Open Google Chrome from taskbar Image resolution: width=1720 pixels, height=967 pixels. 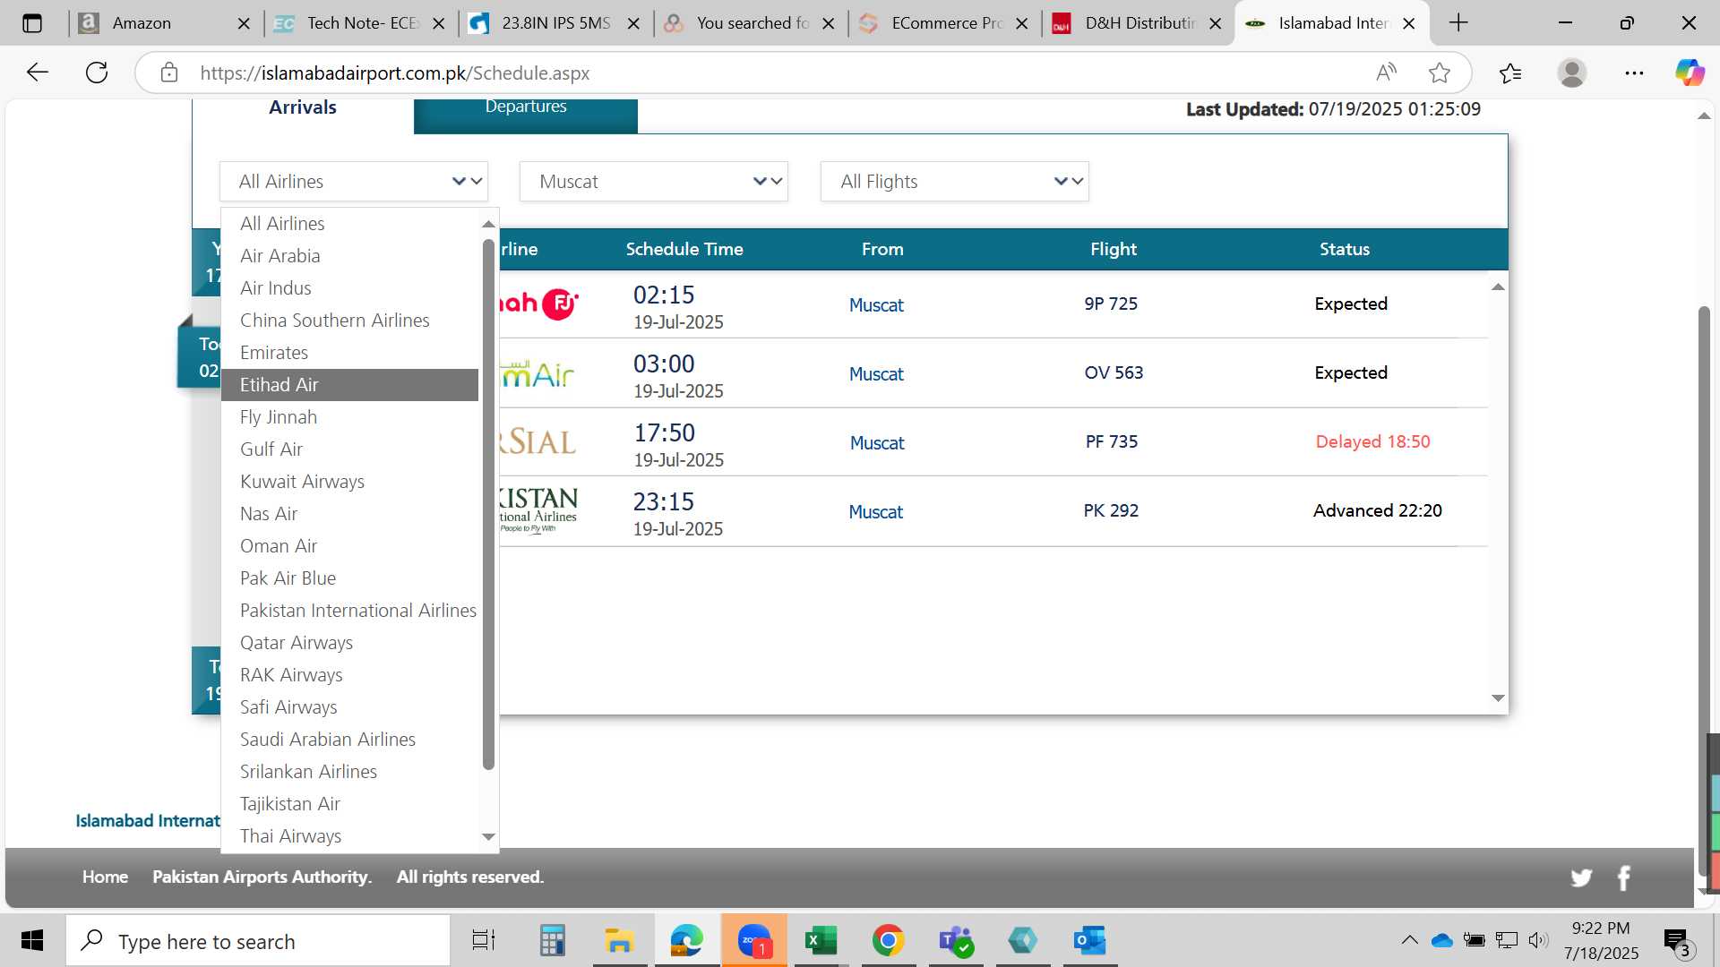coord(888,940)
